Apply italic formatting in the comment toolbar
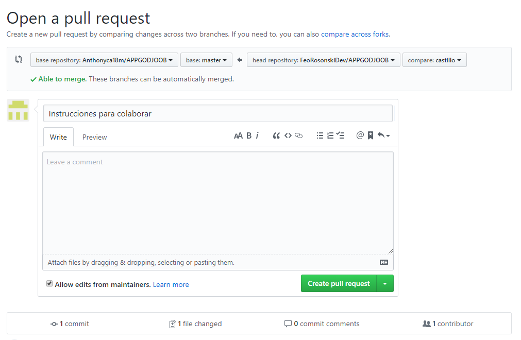The width and height of the screenshot is (521, 340). point(257,135)
